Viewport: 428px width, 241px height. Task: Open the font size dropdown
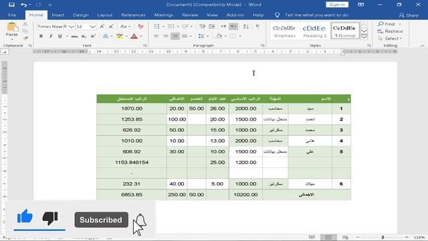pos(92,27)
